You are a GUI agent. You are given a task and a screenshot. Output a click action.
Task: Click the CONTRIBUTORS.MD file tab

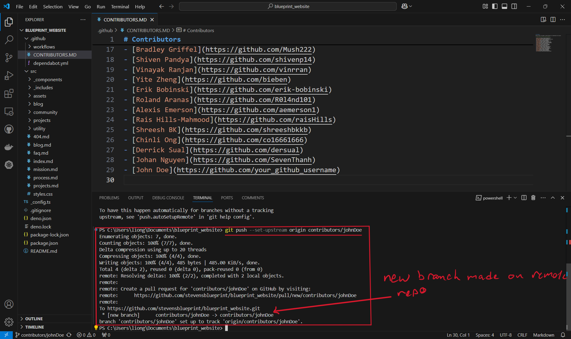(123, 19)
